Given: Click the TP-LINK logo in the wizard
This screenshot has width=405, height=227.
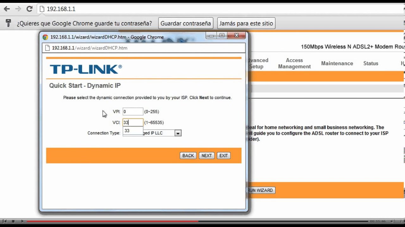Looking at the screenshot, I should (86, 69).
